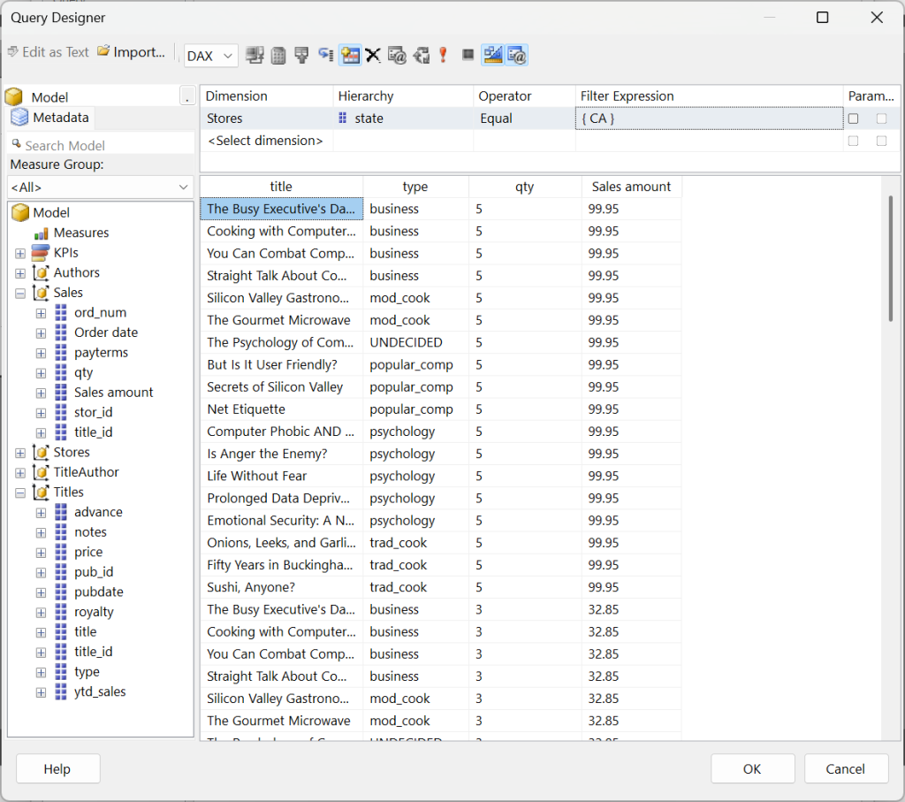The height and width of the screenshot is (802, 905).
Task: Open Query Parameters icon beside Delete
Action: 397,56
